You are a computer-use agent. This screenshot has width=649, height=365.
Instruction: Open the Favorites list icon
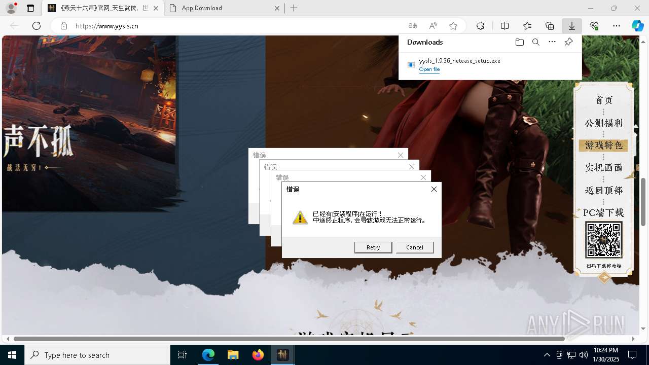coord(527,26)
